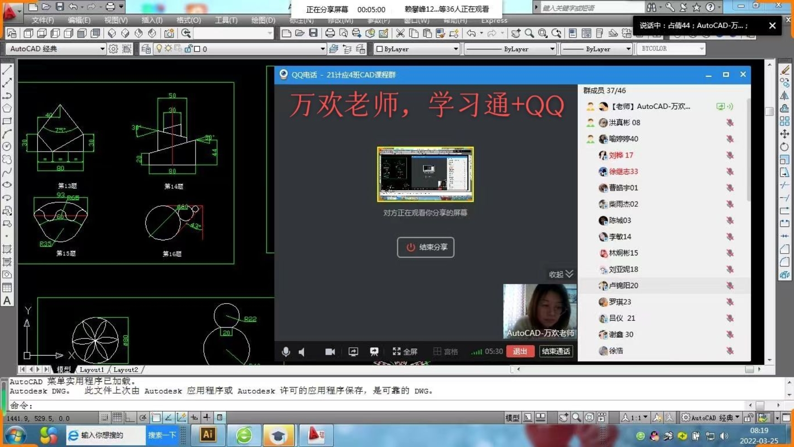Open the ByLayer color dropdown
794x447 pixels.
pyautogui.click(x=417, y=49)
